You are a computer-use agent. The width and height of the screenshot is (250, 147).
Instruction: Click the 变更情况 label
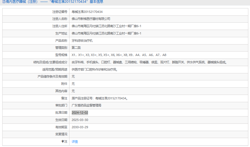click(61, 134)
